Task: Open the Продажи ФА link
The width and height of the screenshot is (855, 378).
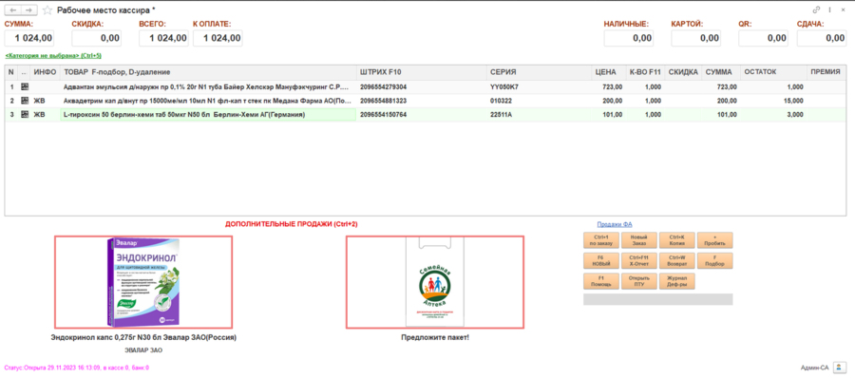Action: pos(614,224)
